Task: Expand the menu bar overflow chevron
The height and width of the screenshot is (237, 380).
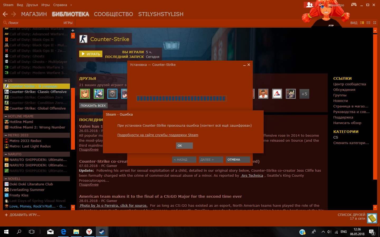Action: [x=71, y=5]
